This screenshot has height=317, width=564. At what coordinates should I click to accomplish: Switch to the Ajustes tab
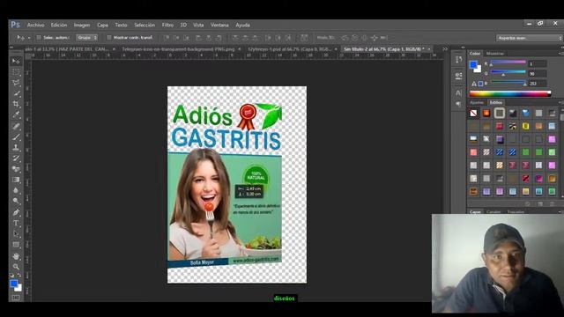click(477, 102)
